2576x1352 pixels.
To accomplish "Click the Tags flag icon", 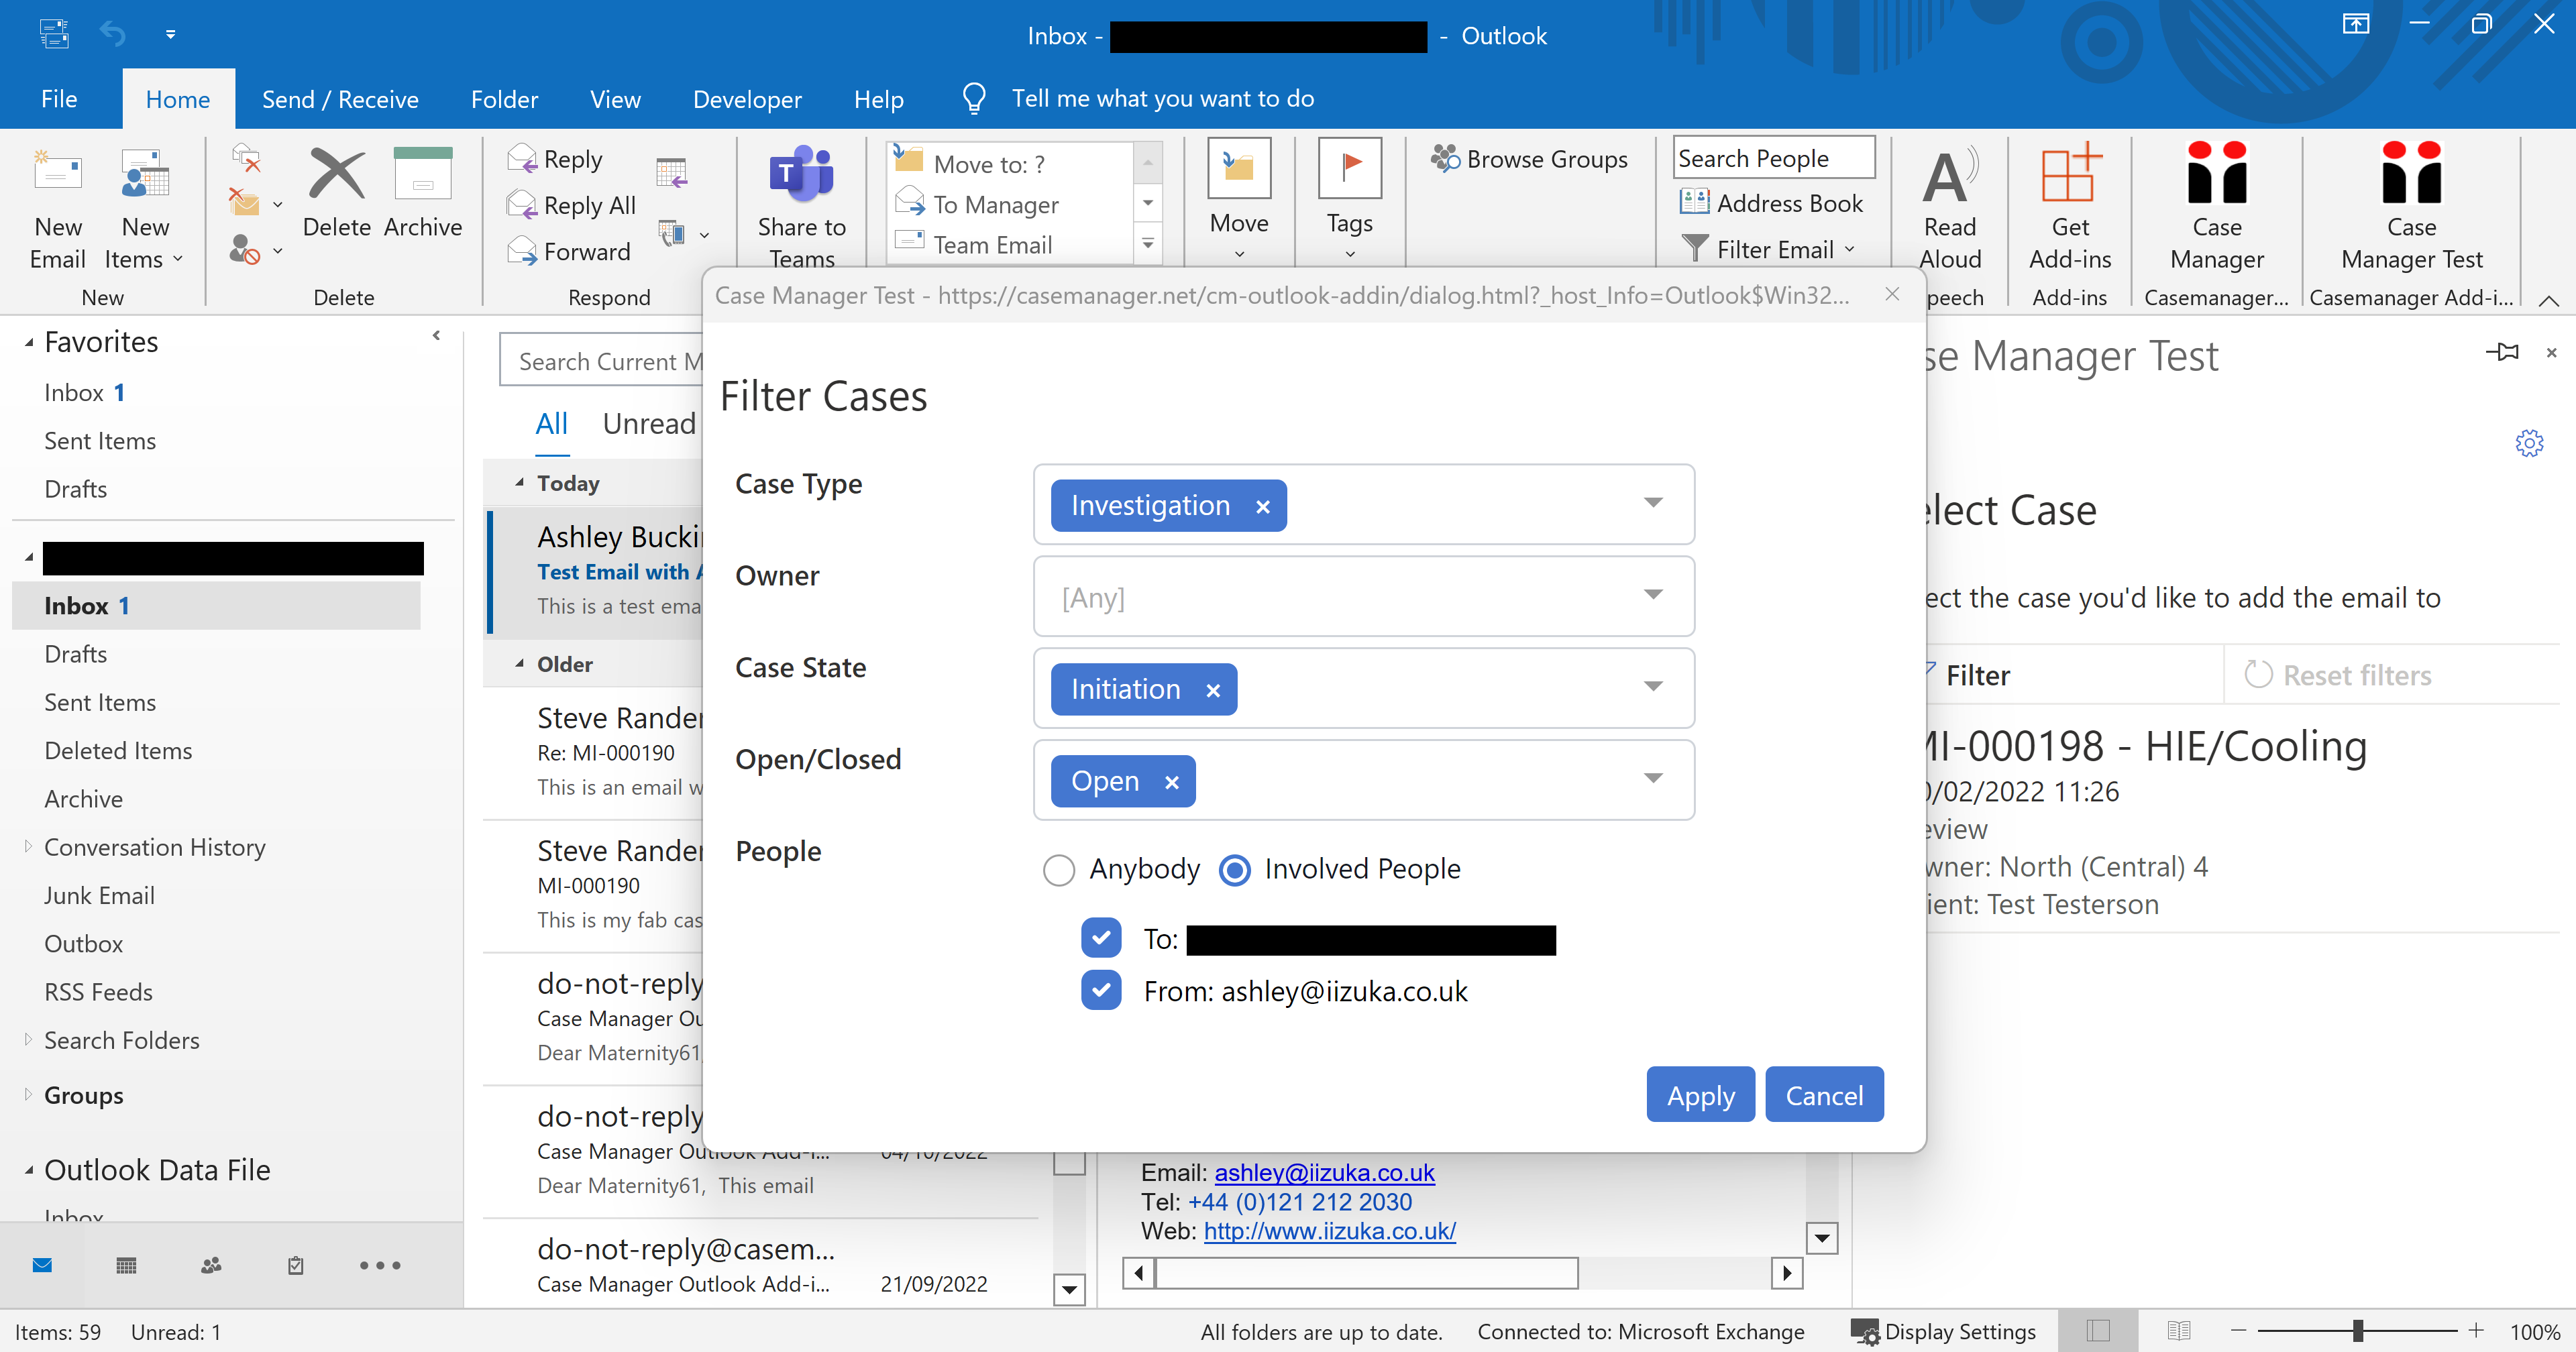I will coord(1350,168).
